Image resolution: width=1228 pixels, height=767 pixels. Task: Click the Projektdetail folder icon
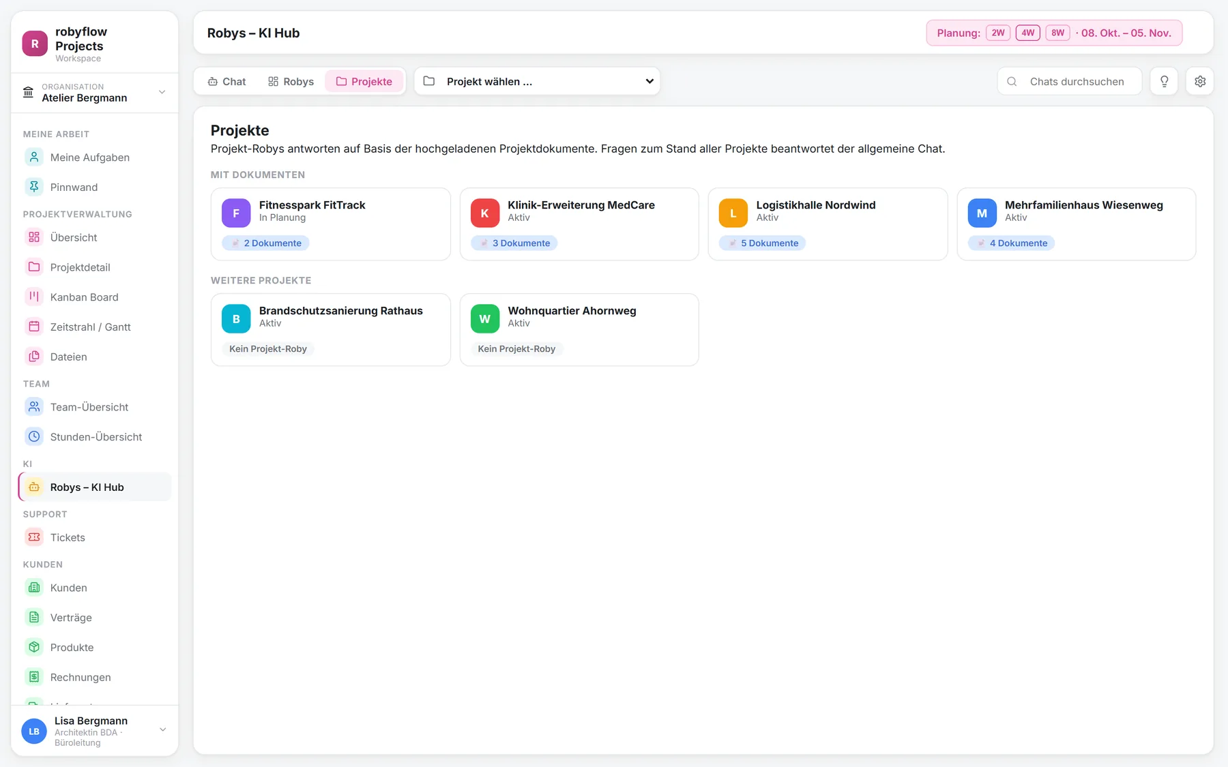coord(34,267)
